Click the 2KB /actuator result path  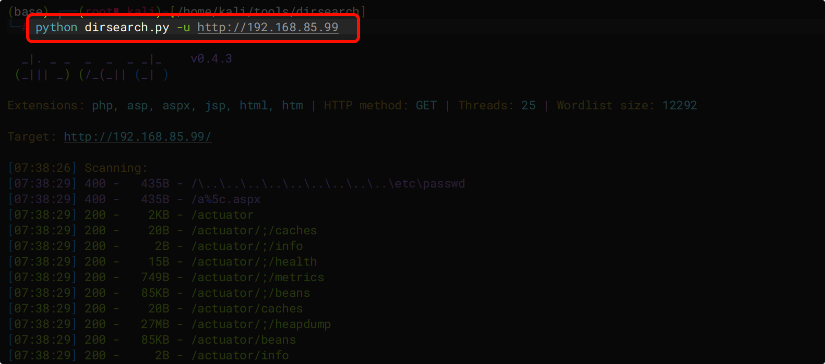222,215
